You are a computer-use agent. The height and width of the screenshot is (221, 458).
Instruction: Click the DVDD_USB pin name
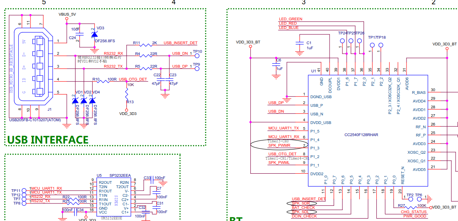pos(321,122)
